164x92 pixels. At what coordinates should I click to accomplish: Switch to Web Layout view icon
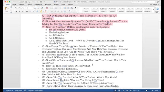[x=119, y=90]
